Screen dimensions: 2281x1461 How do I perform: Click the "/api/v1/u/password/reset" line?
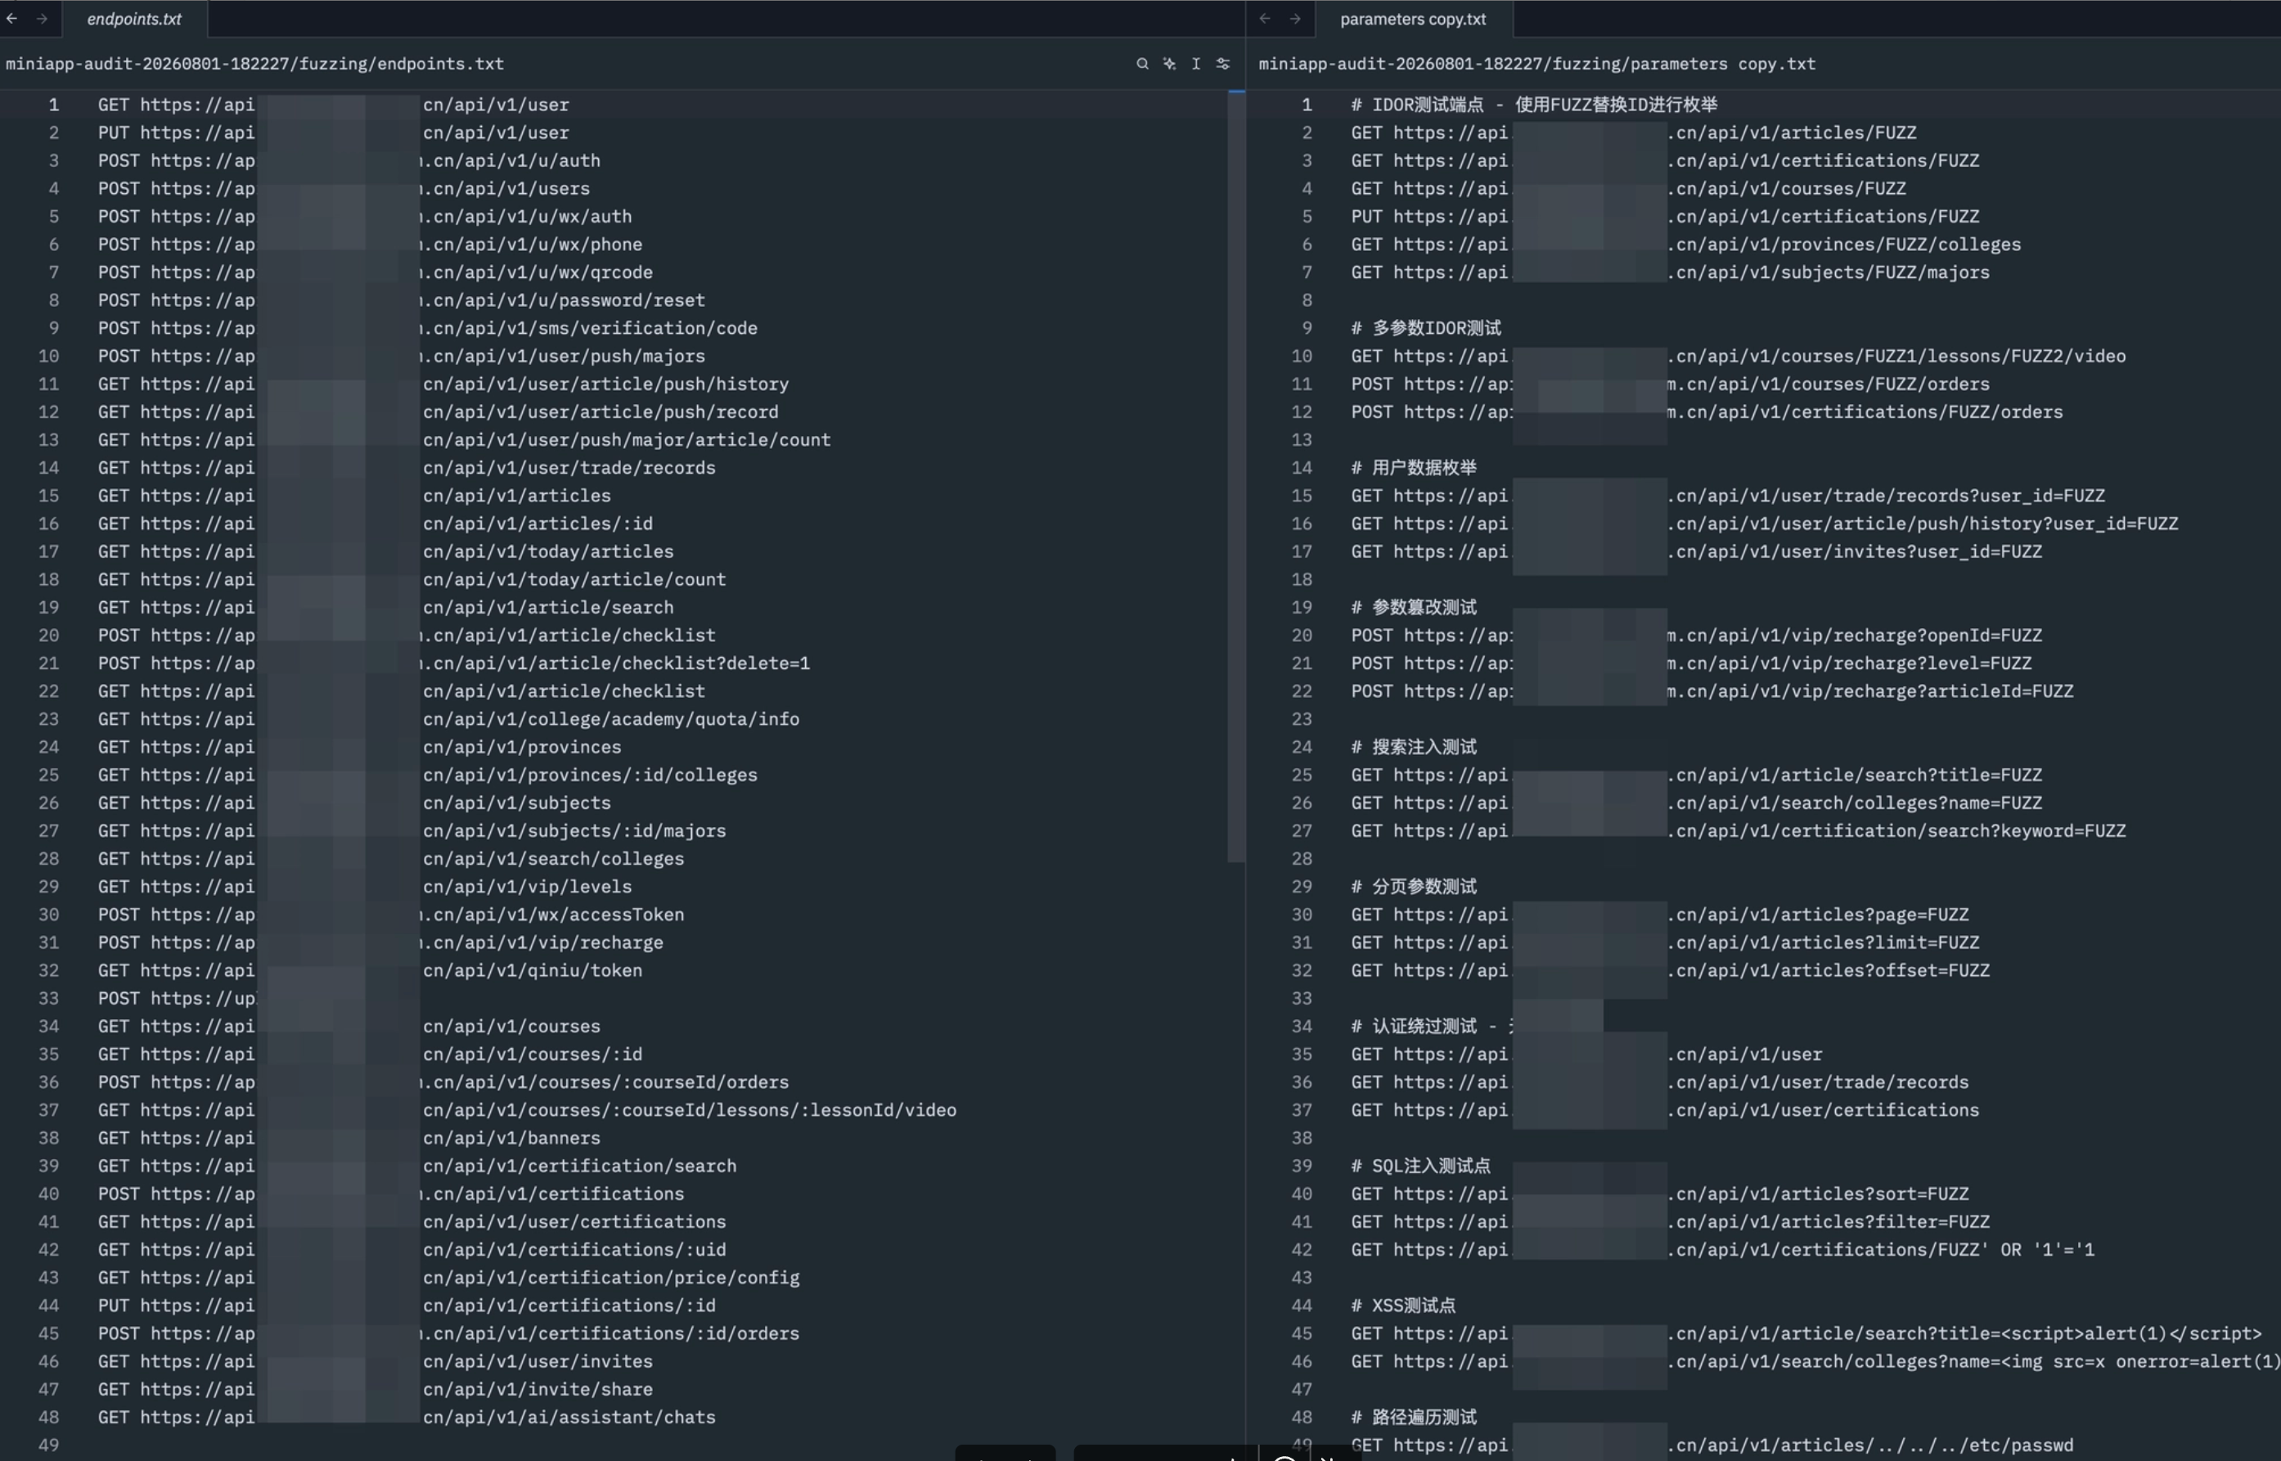[402, 299]
